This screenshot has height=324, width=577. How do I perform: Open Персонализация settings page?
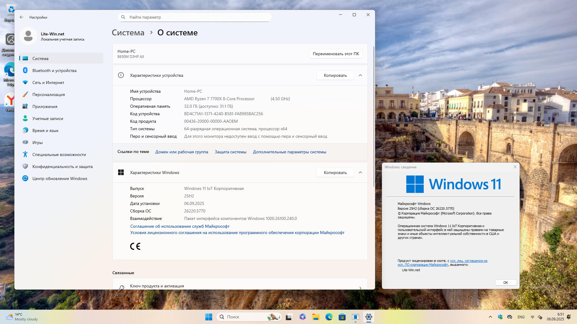tap(48, 94)
